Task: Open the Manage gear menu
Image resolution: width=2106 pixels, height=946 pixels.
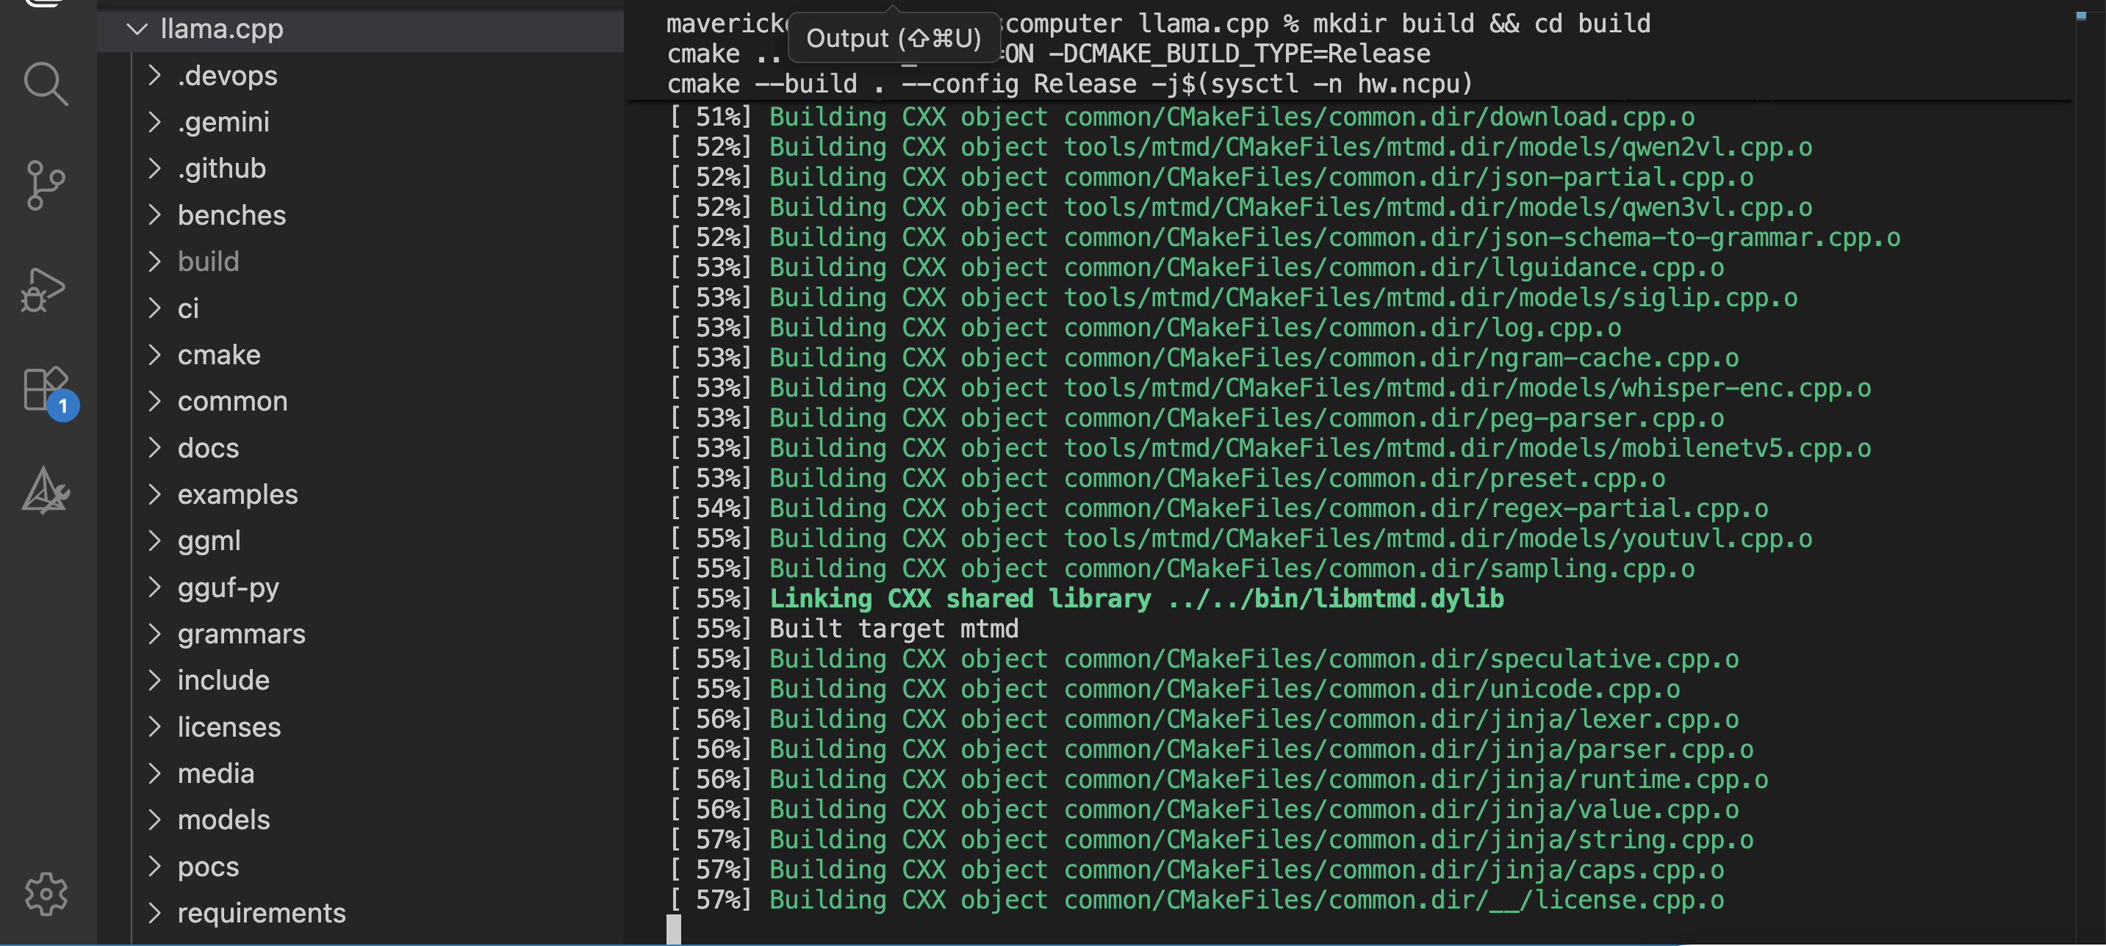Action: pos(46,894)
